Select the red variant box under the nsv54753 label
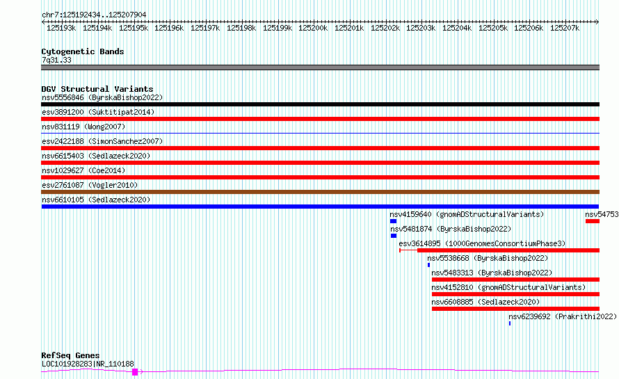 coord(593,221)
